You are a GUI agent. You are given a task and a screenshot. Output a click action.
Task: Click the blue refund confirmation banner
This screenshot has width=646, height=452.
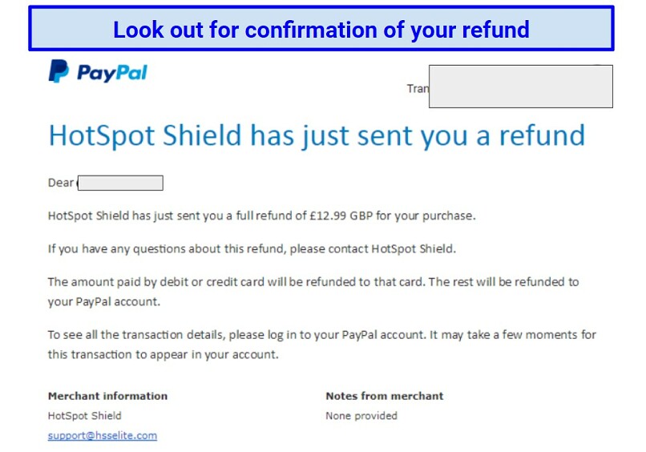coord(321,29)
